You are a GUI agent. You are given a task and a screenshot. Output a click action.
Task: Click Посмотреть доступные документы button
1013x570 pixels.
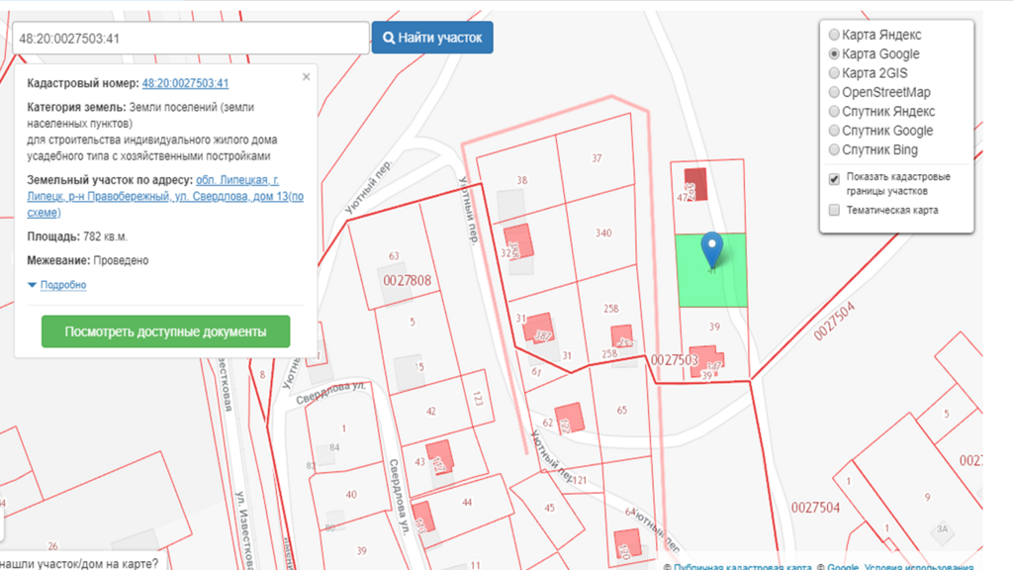tap(165, 332)
